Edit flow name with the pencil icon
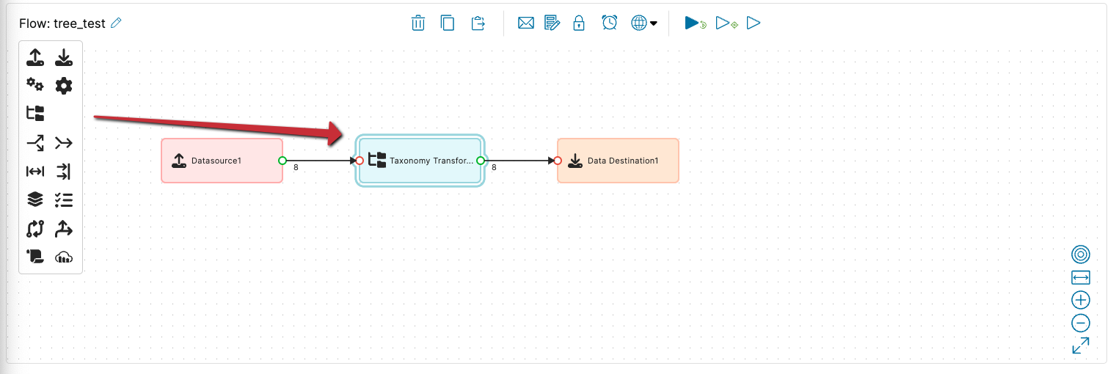Image resolution: width=1116 pixels, height=374 pixels. tap(116, 23)
